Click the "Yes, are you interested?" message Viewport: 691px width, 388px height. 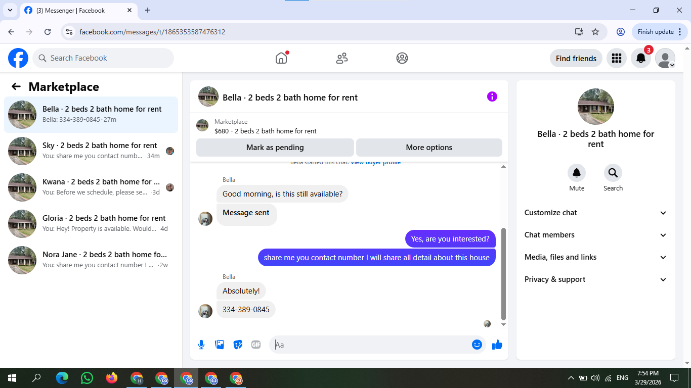[x=450, y=239]
